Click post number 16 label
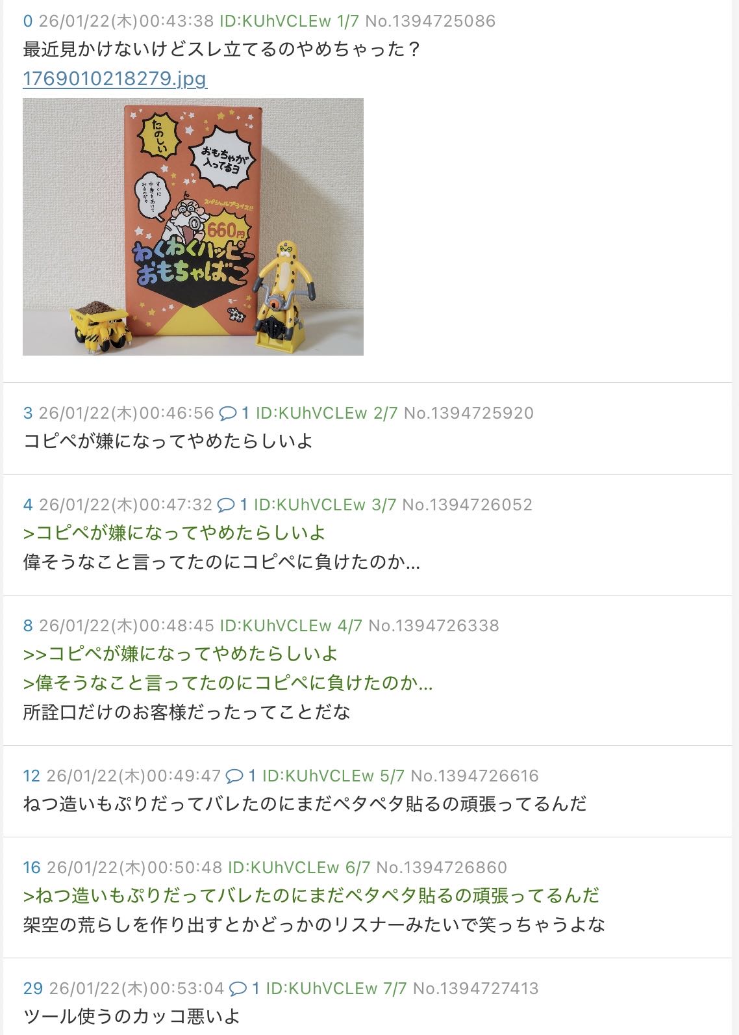The image size is (739, 1035). tap(32, 867)
